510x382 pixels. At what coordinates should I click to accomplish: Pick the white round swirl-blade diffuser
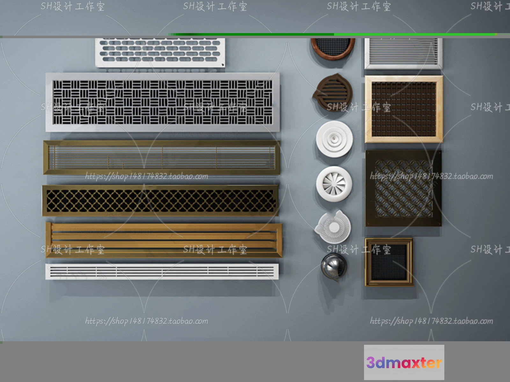(334, 184)
